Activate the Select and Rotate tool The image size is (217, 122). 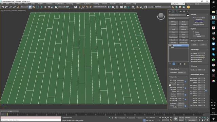click(49, 7)
